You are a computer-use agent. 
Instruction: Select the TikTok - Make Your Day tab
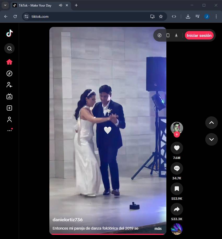click(35, 5)
